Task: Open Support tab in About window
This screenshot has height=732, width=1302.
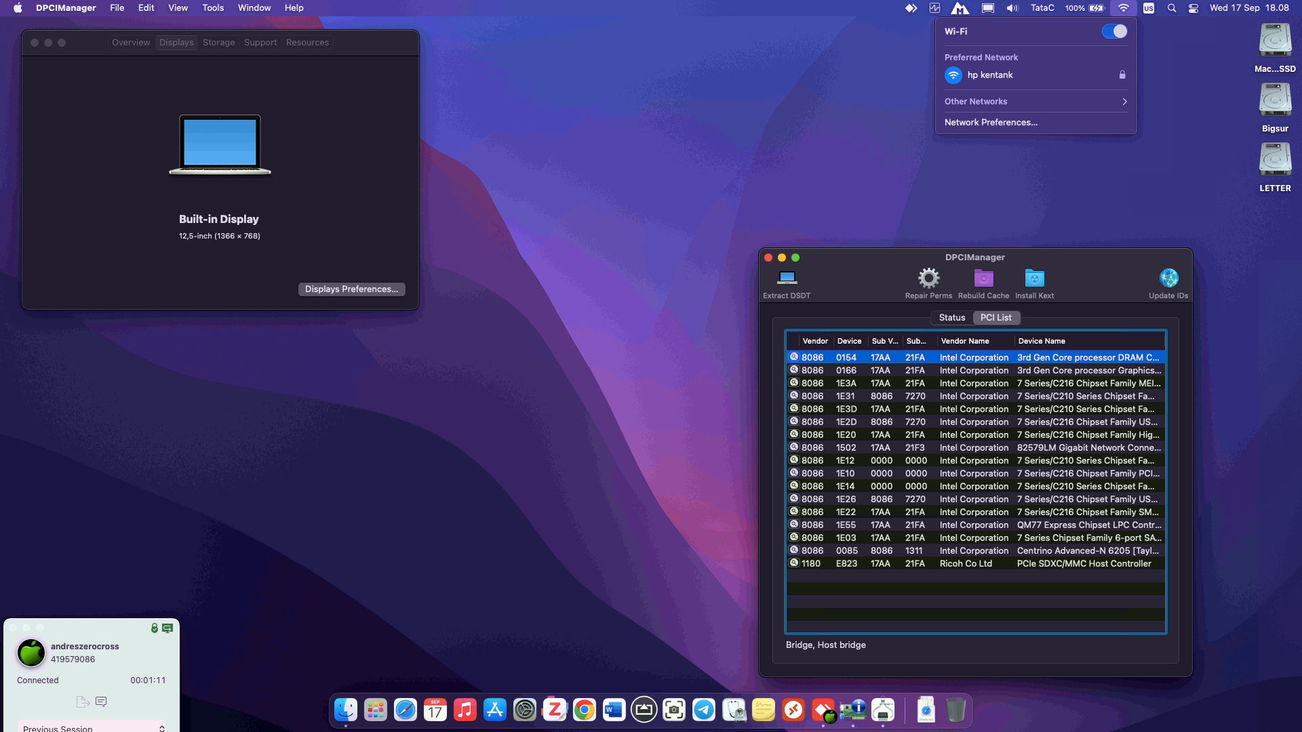Action: click(x=260, y=42)
